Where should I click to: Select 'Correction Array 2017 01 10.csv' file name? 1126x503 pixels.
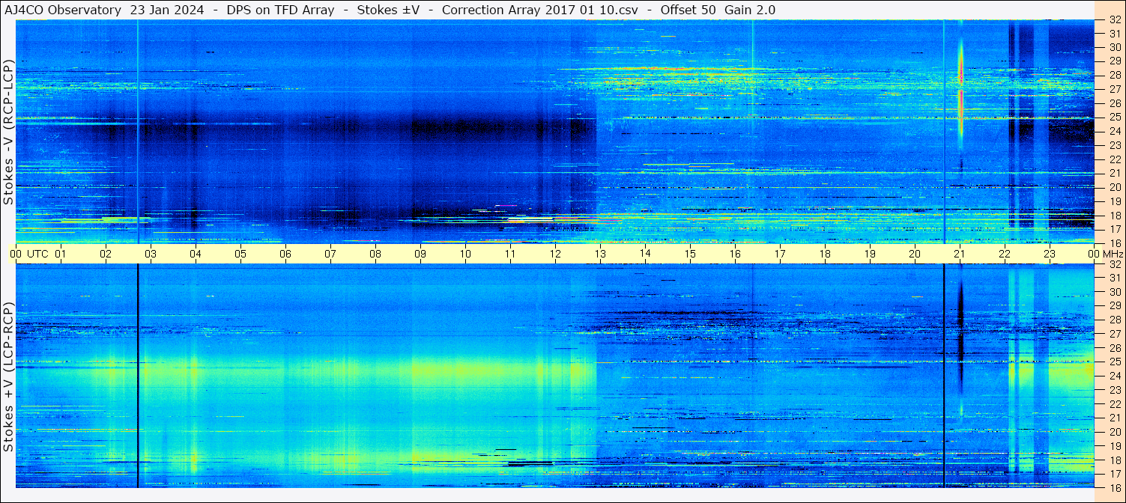(540, 10)
